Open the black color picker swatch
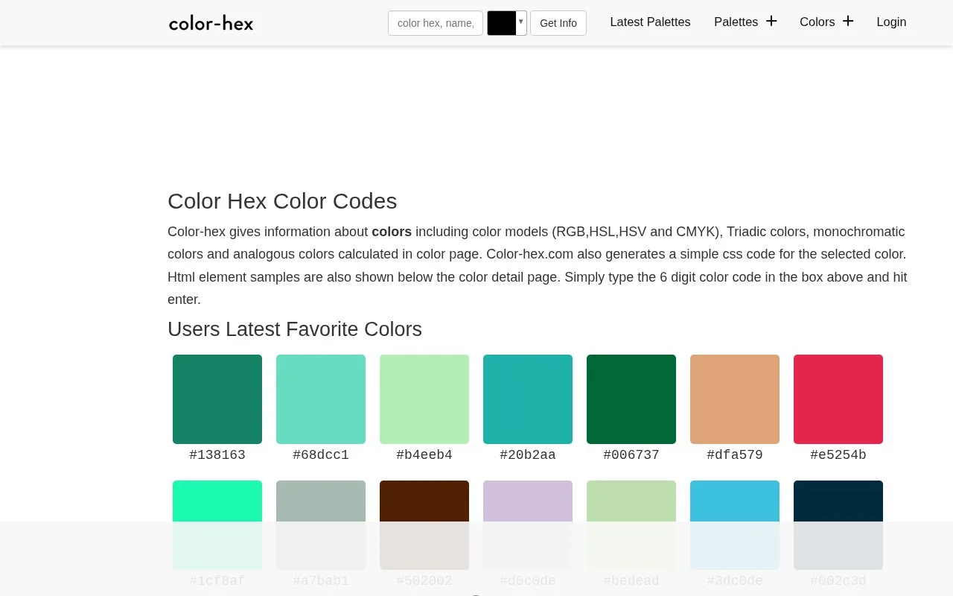 (x=502, y=23)
